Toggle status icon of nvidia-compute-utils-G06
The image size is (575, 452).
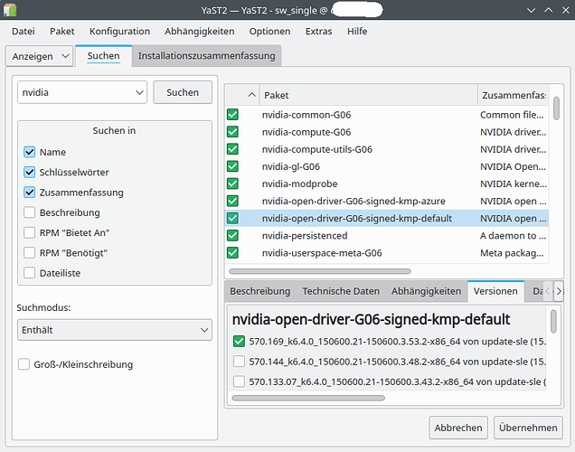coord(232,149)
